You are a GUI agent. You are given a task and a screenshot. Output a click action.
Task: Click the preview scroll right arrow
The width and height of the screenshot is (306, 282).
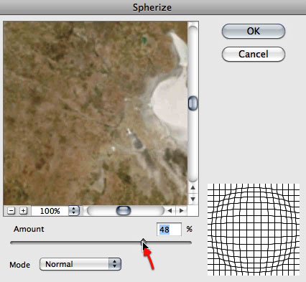click(182, 211)
